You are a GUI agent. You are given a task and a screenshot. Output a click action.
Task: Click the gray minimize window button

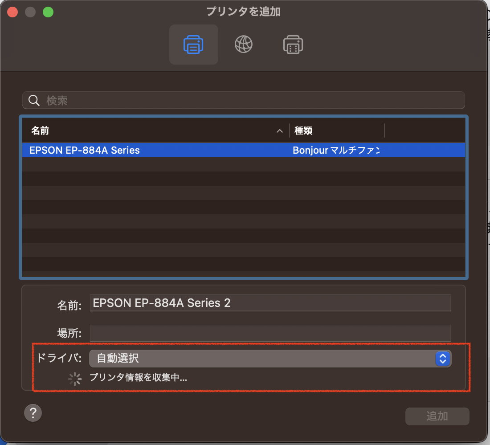[30, 12]
